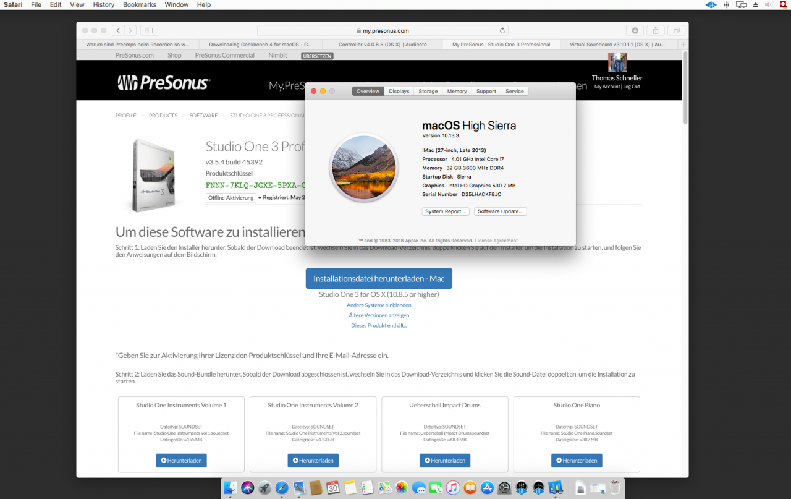Open Launchpad rocket icon in dock
The image size is (791, 499).
tap(265, 487)
